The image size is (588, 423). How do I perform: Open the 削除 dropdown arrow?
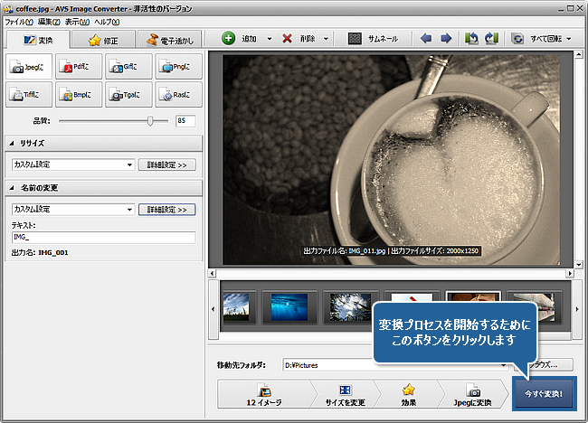326,39
